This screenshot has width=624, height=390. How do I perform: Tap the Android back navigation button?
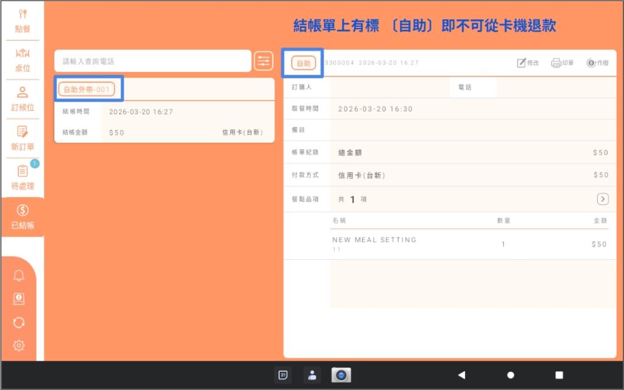point(462,375)
